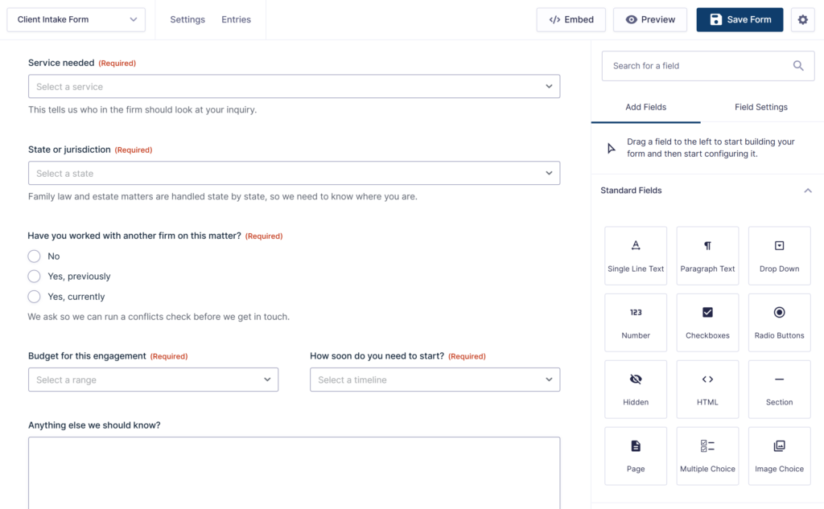Click the 'Have you worked with another firm' label
The image size is (824, 509).
[x=134, y=236]
